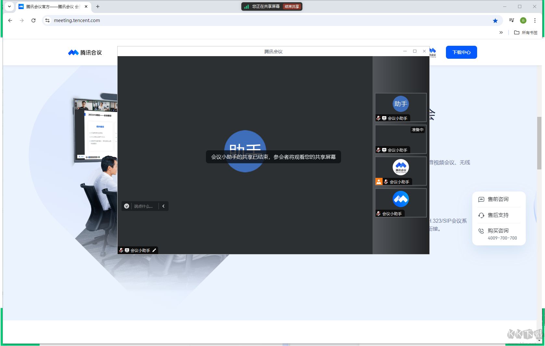Select participant tile with blue logo avatar
The width and height of the screenshot is (545, 346).
(x=401, y=203)
